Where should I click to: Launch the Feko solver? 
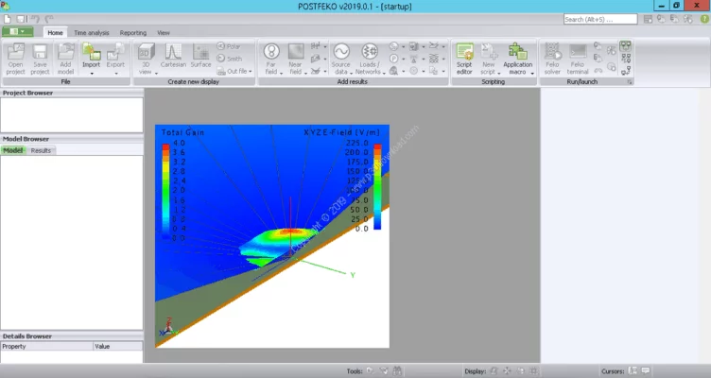click(x=552, y=59)
